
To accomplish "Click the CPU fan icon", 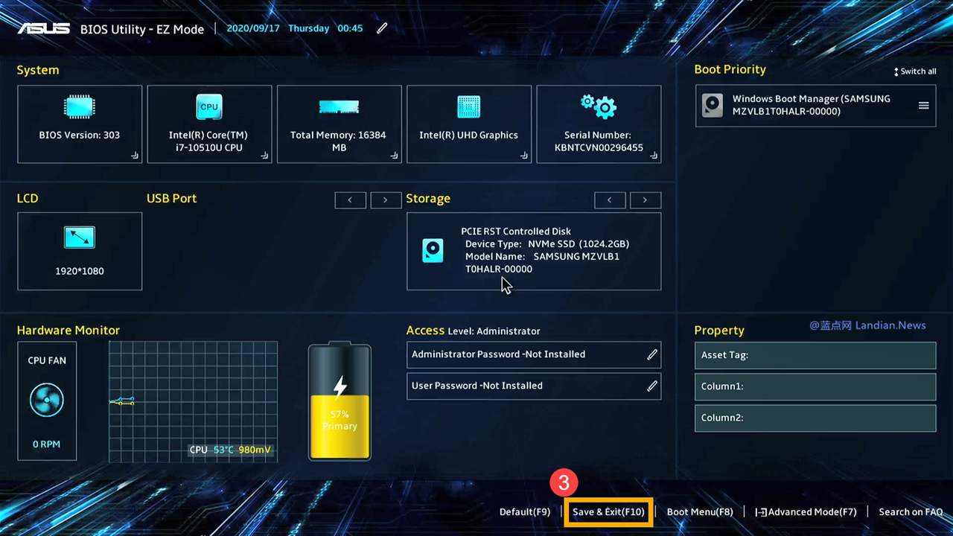I will click(47, 401).
